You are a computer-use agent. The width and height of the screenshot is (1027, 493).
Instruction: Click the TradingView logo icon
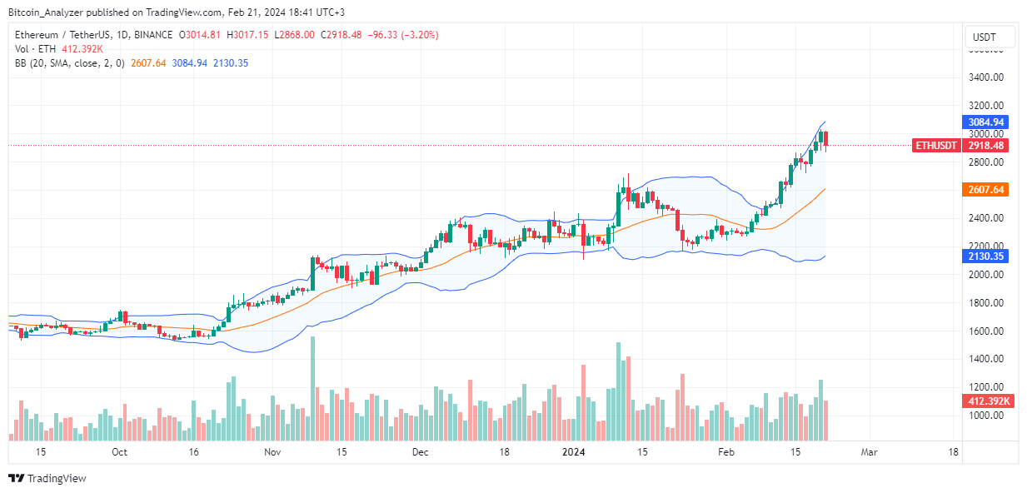16,479
